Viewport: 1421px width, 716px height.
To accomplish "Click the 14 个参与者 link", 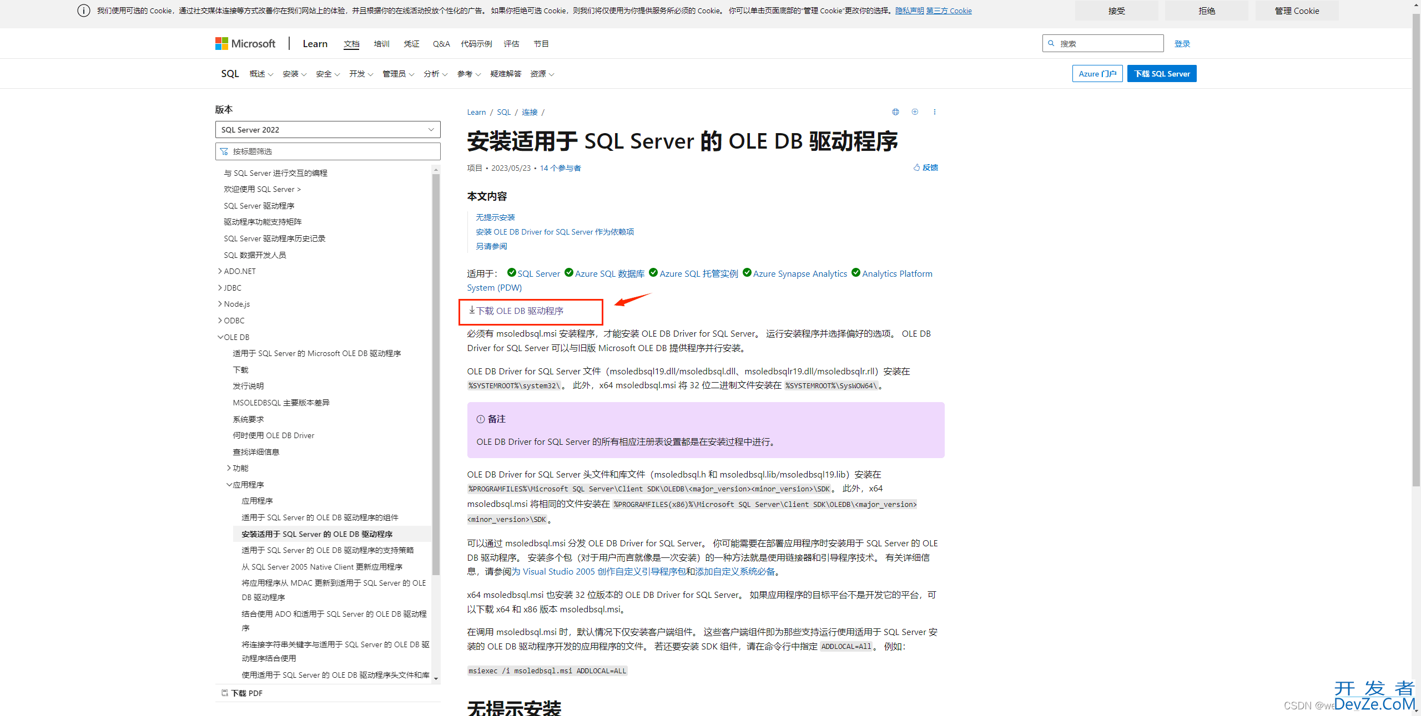I will pos(560,168).
